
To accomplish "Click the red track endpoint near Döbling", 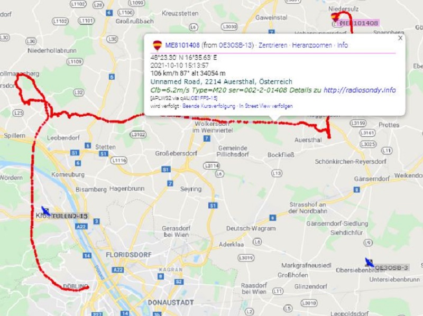I will point(87,287).
